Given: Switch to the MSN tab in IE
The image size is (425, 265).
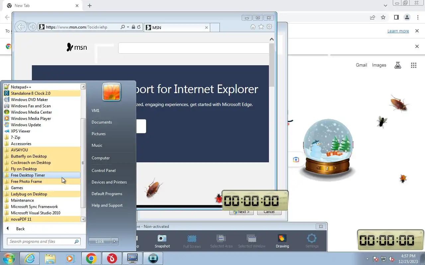Looking at the screenshot, I should tap(177, 27).
